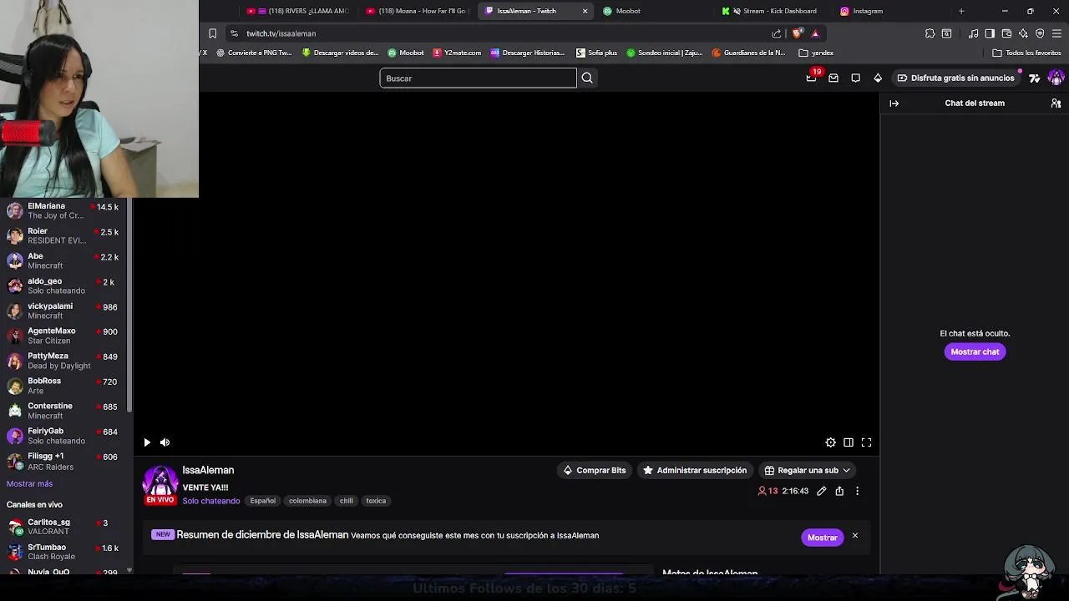This screenshot has height=601, width=1069.
Task: Open Brave Shields lion icon
Action: [797, 33]
